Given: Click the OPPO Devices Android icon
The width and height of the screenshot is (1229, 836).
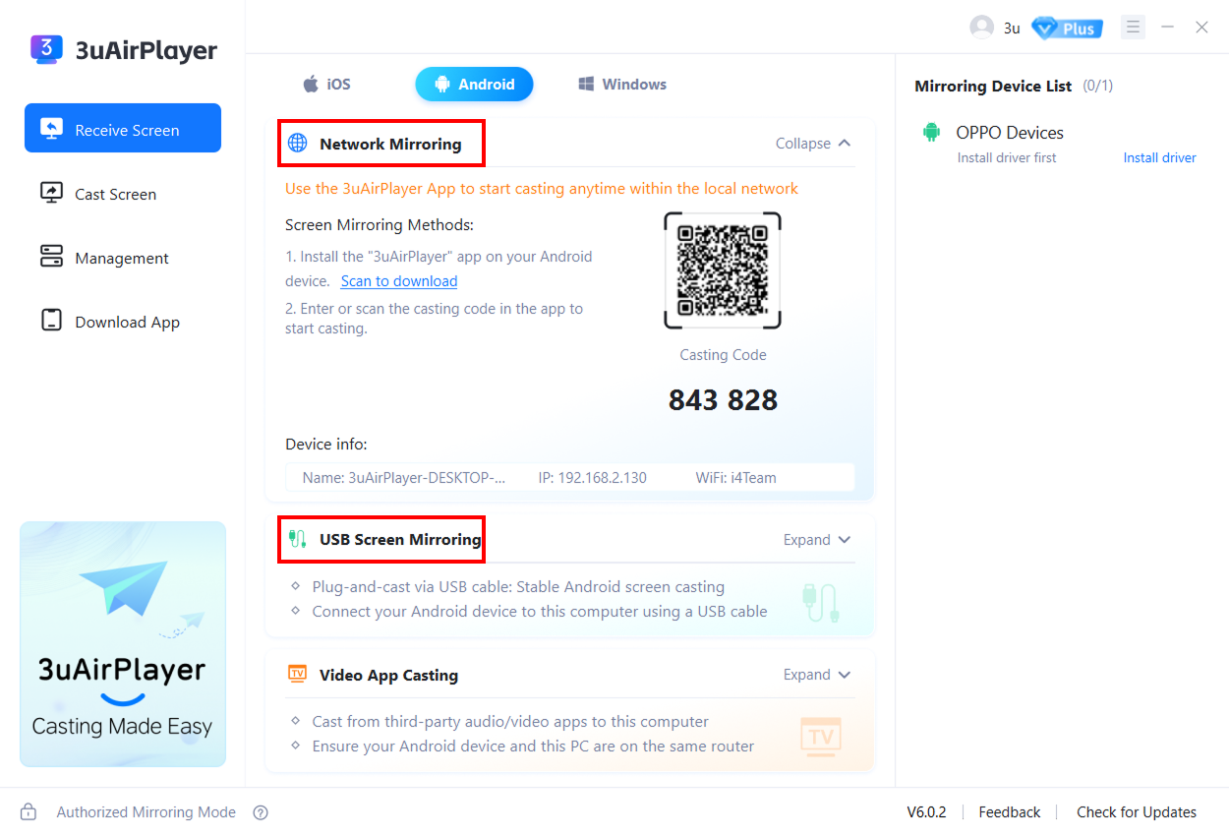Looking at the screenshot, I should pyautogui.click(x=931, y=133).
